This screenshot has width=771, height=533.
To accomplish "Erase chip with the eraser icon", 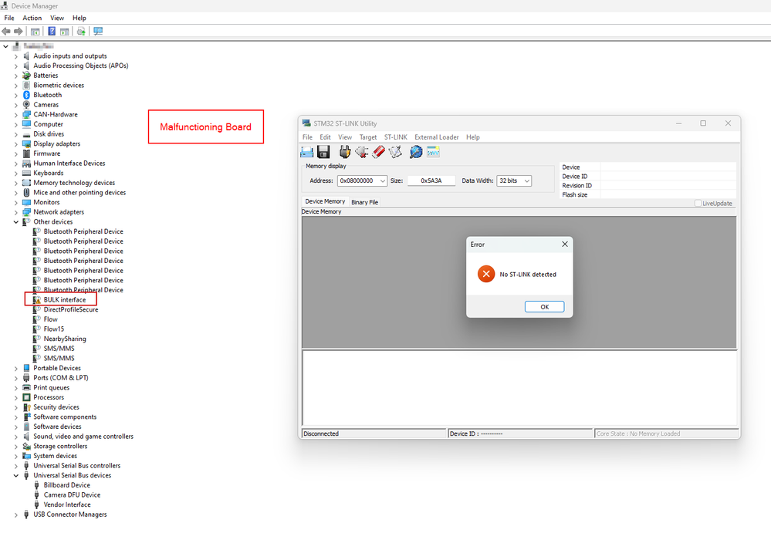I will pyautogui.click(x=379, y=152).
